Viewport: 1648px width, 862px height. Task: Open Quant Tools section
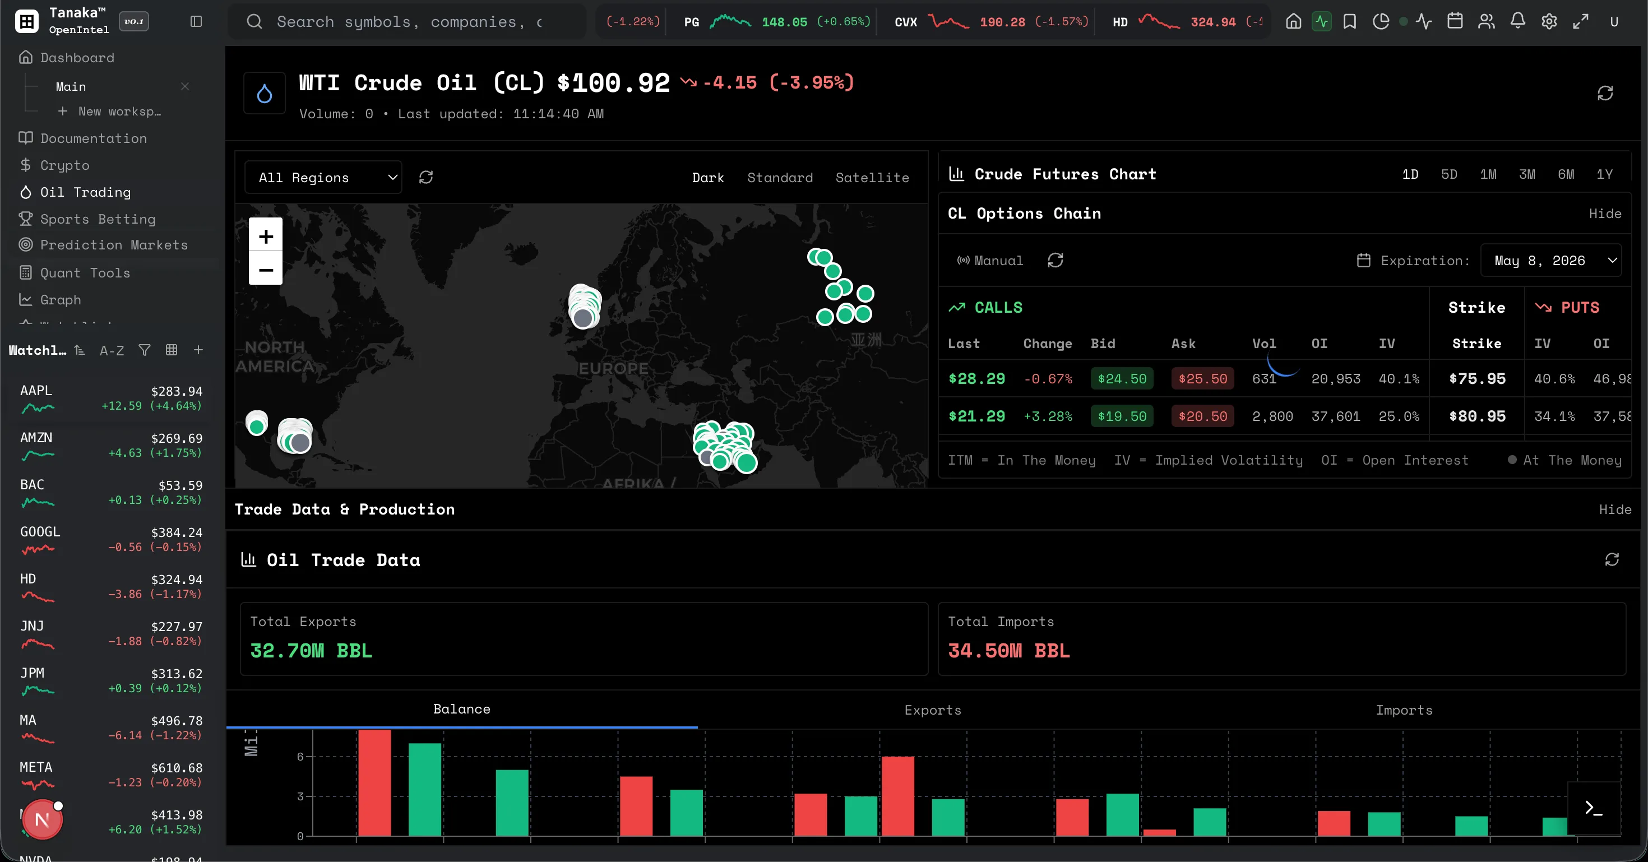tap(75, 273)
